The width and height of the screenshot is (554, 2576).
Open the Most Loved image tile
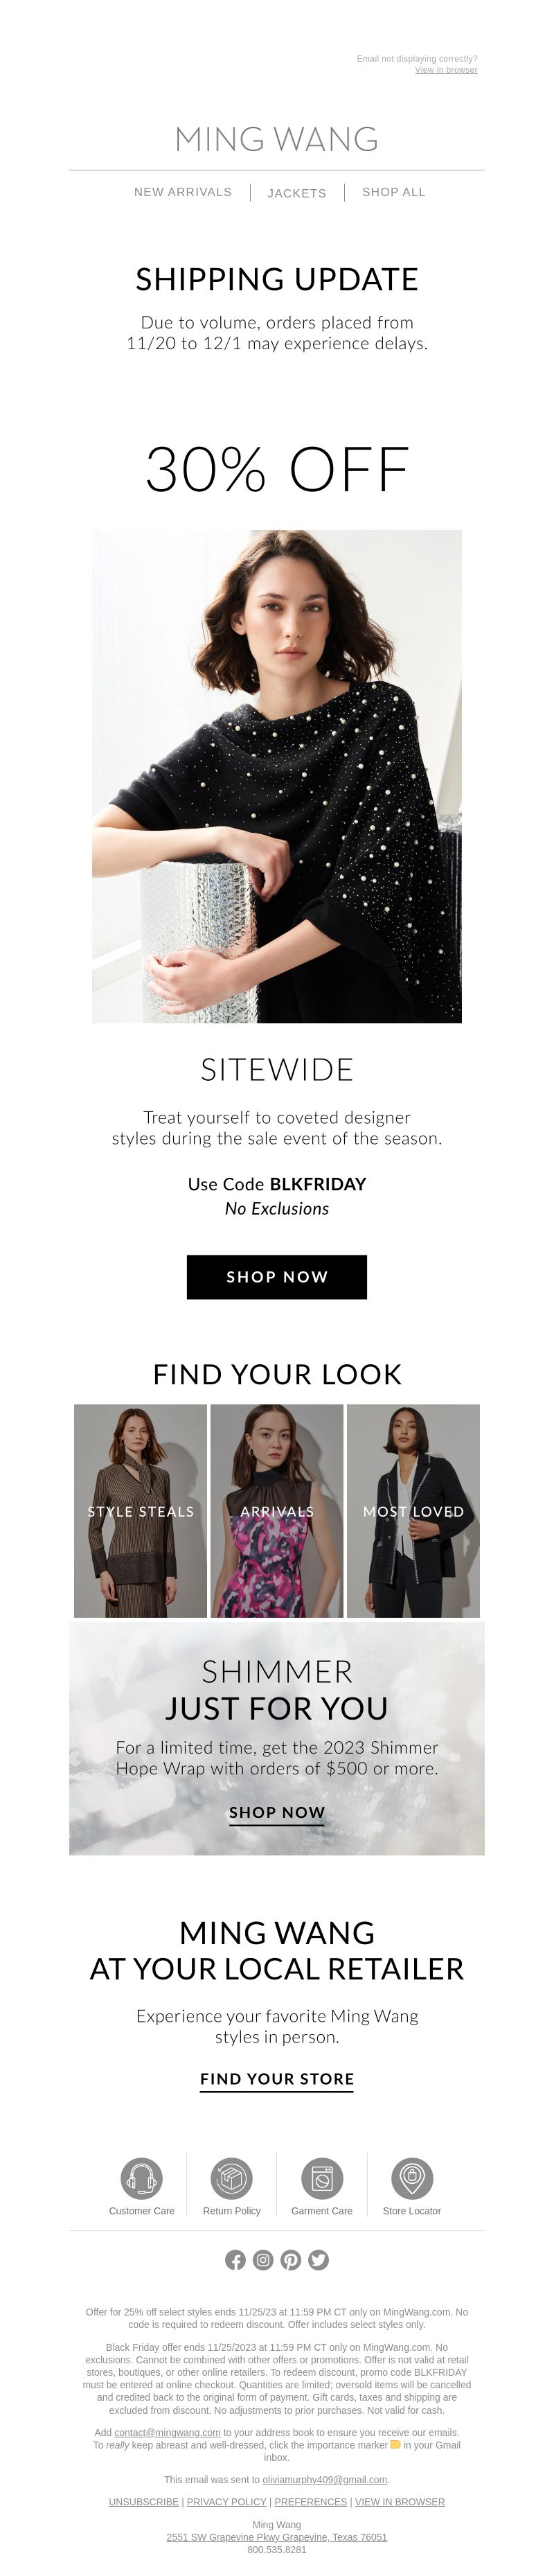413,1511
